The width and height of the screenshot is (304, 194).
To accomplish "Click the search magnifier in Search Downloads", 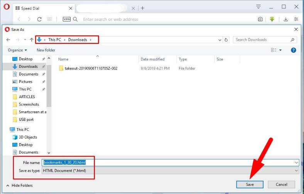I will pyautogui.click(x=292, y=40).
